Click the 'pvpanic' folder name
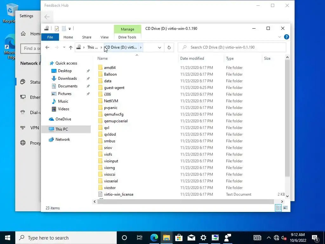Screen dimensions: 325x244 coord(111,108)
